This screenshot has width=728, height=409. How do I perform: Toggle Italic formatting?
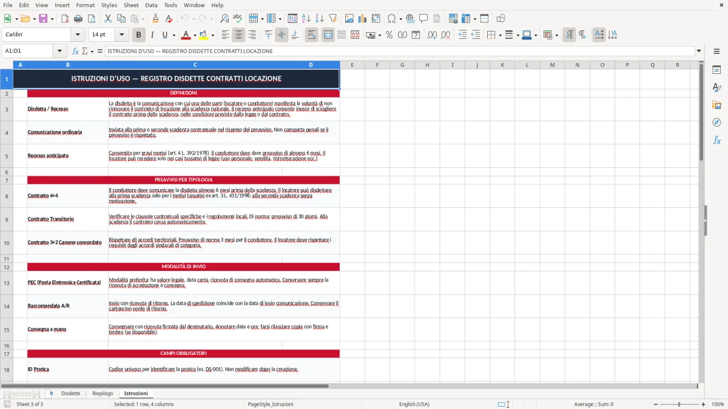pos(152,35)
